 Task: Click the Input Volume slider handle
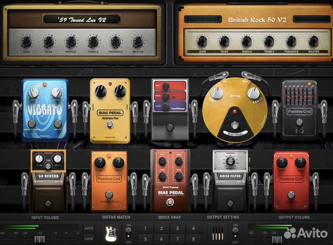point(40,239)
